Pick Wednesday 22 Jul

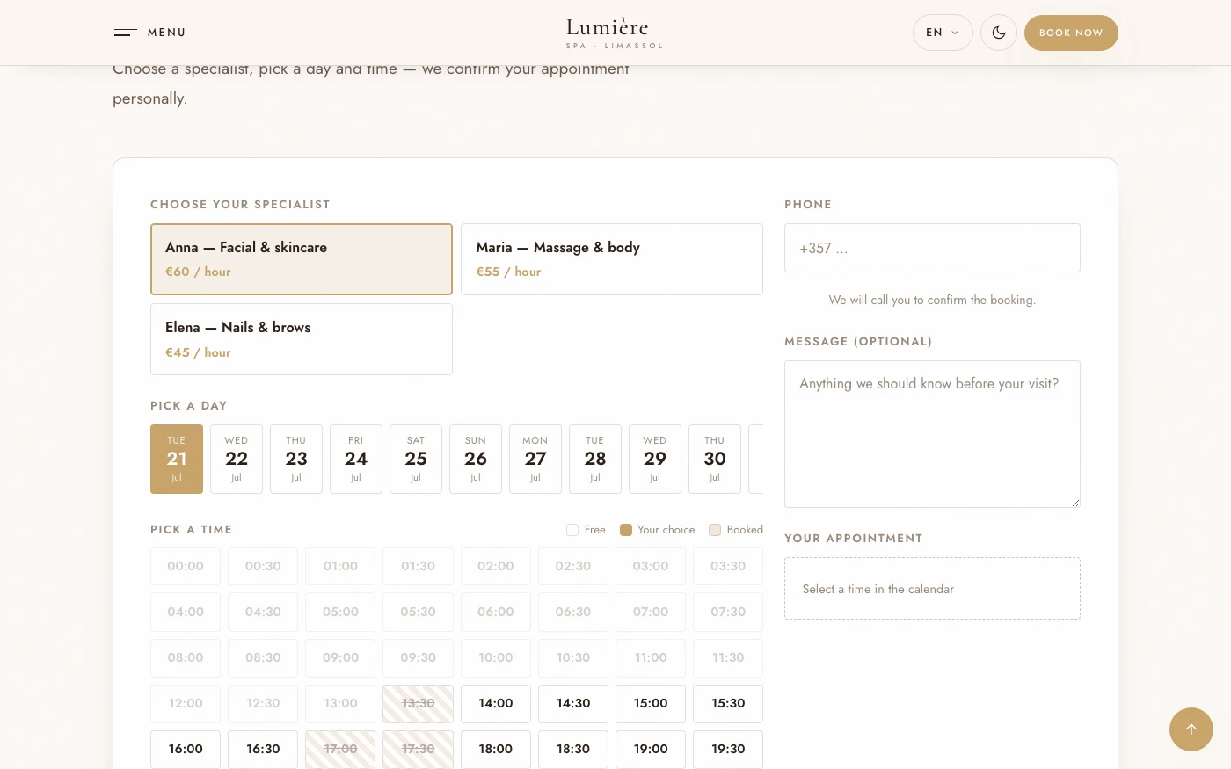click(x=237, y=459)
